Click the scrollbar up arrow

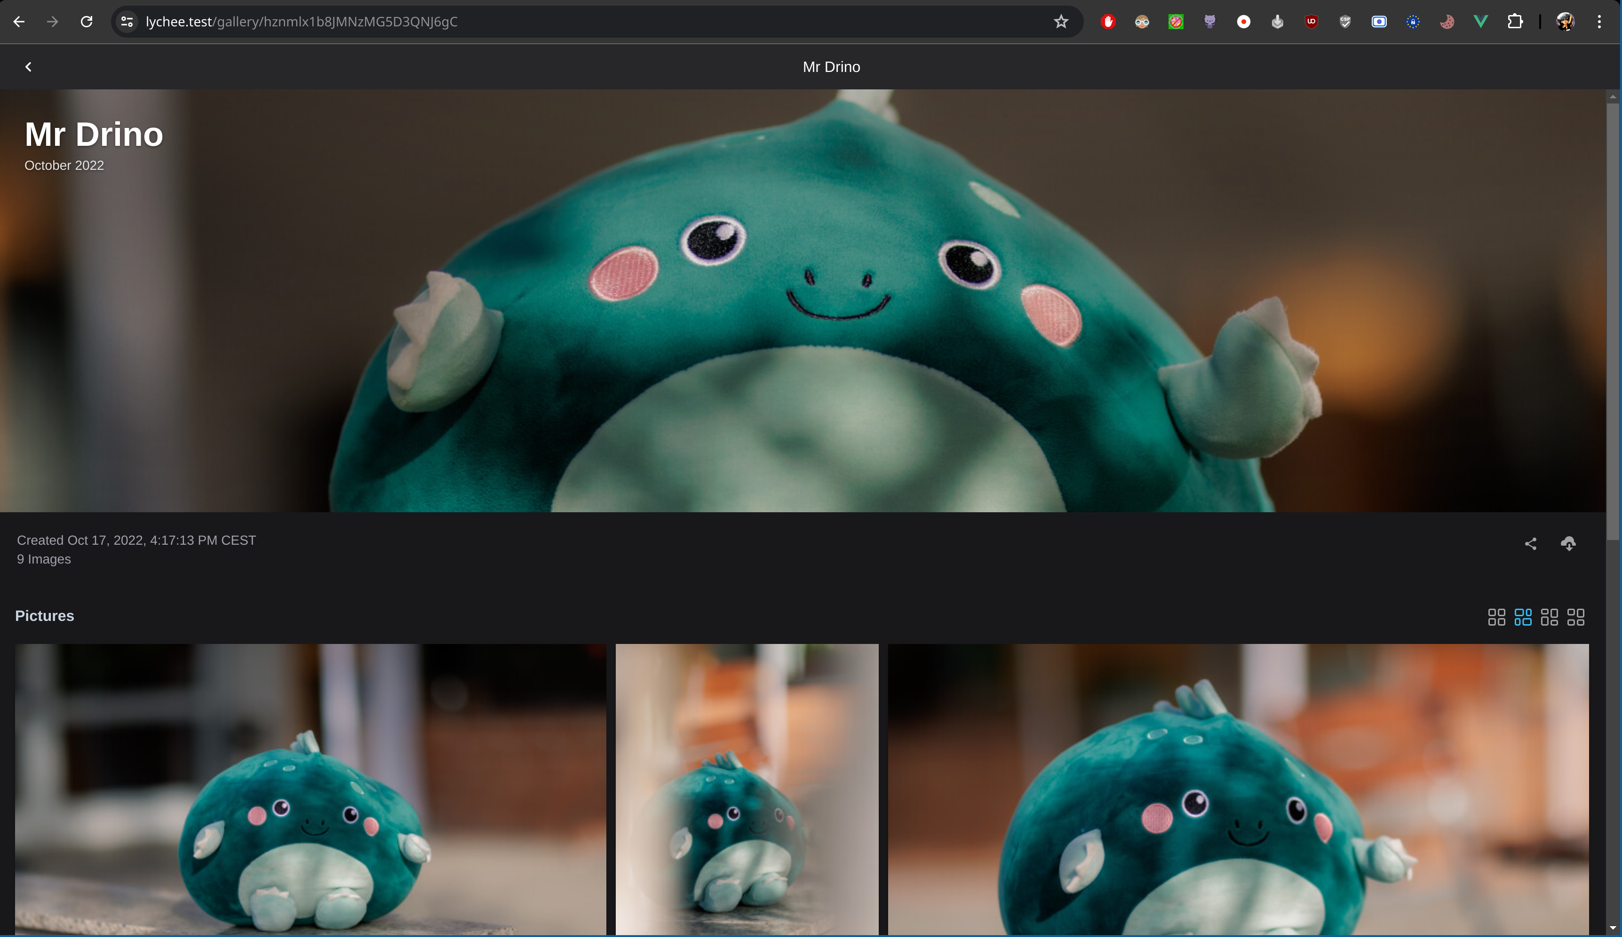pos(1612,96)
